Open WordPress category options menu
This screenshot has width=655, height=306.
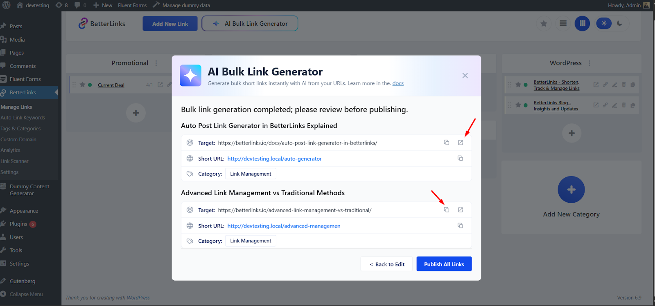click(x=589, y=63)
